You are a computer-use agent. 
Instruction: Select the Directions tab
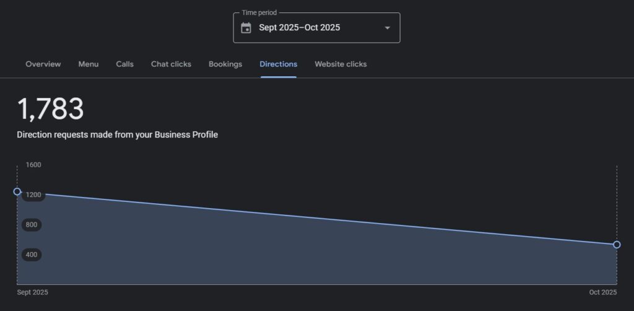278,64
